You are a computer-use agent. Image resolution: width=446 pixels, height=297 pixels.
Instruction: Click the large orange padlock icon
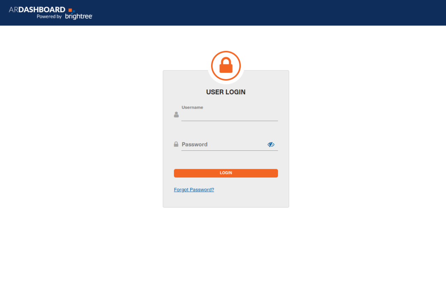click(x=226, y=65)
